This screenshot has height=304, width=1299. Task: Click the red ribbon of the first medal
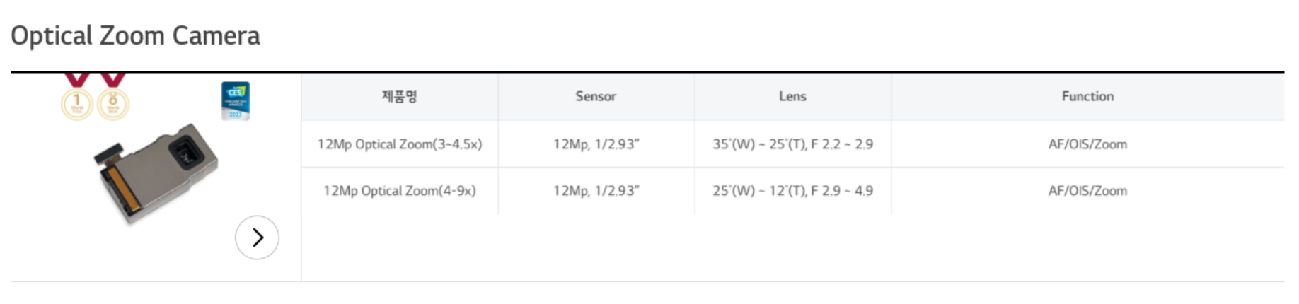click(77, 79)
